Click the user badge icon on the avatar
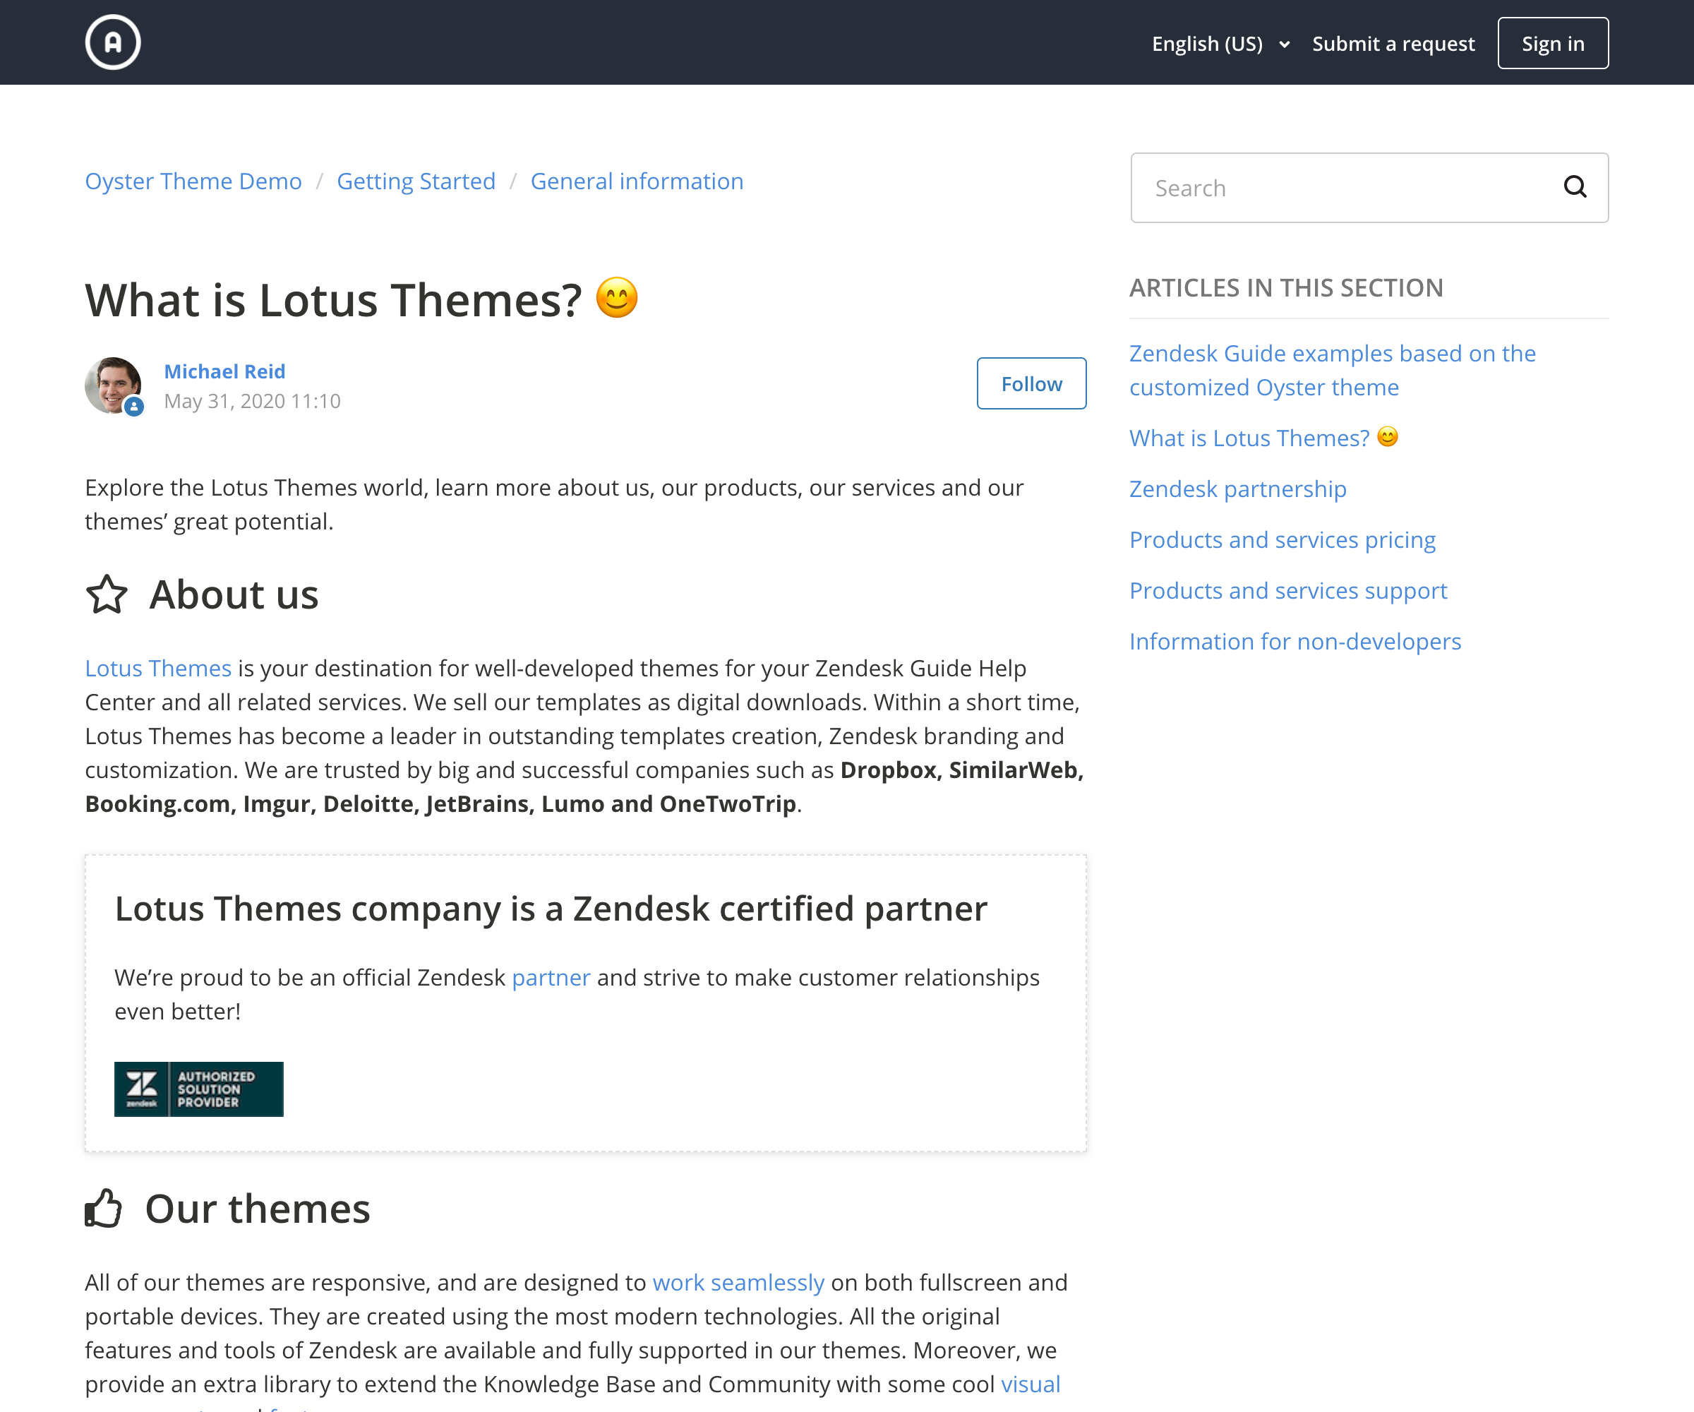 [x=134, y=407]
